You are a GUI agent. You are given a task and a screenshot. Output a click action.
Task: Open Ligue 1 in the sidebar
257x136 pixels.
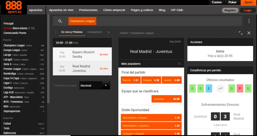click(x=24, y=83)
